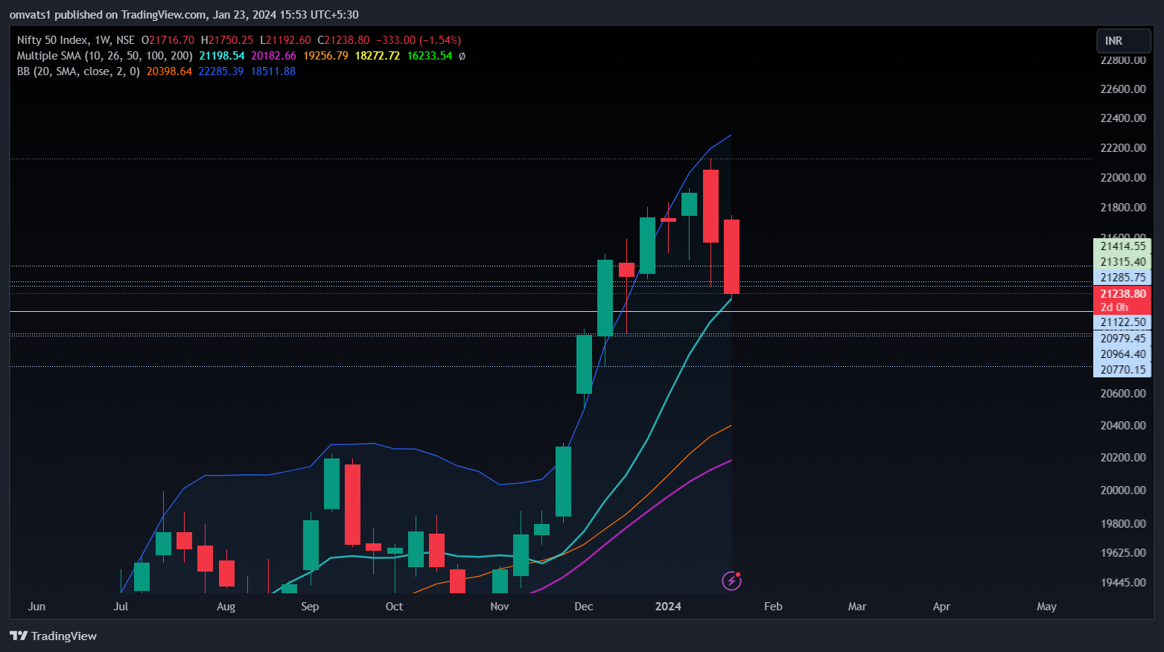Click the 22200.00 price axis tick
The image size is (1164, 652).
(1123, 148)
